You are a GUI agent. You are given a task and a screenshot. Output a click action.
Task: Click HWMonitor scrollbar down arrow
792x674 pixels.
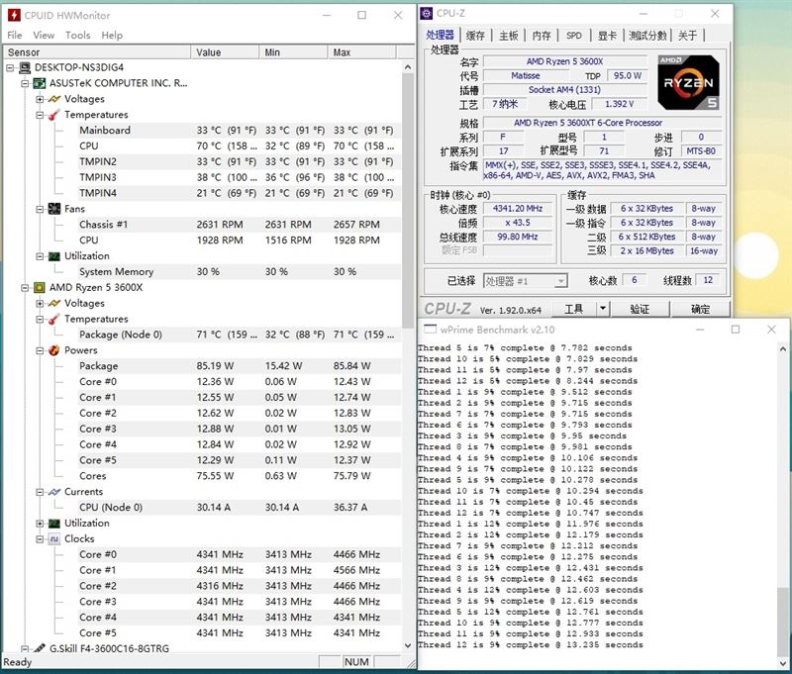coord(408,645)
